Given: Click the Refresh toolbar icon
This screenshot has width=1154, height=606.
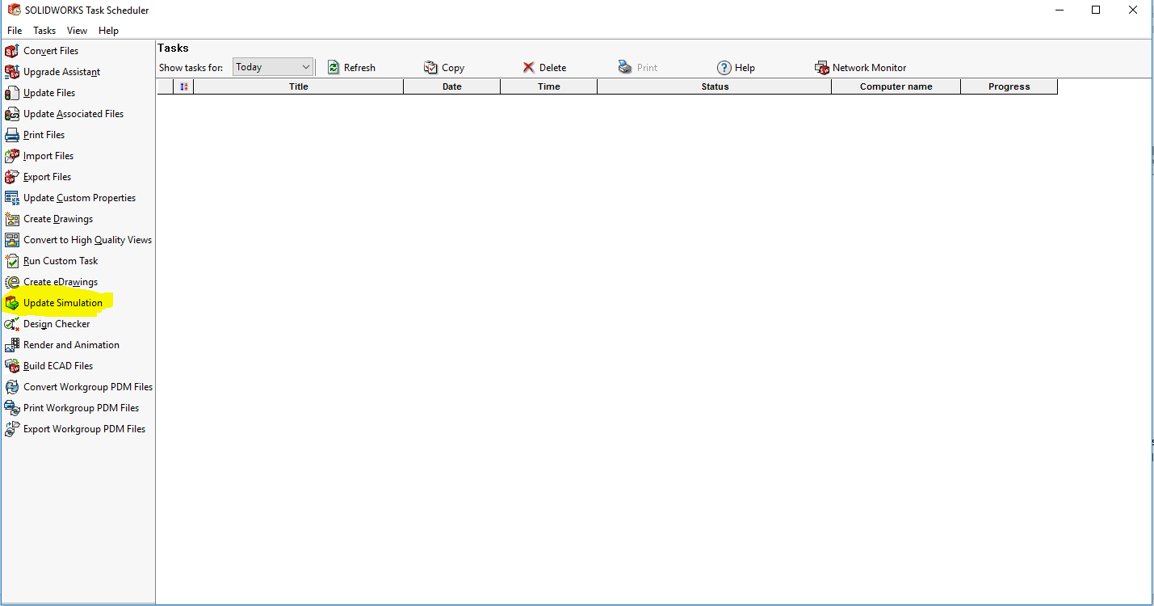Looking at the screenshot, I should [x=334, y=67].
